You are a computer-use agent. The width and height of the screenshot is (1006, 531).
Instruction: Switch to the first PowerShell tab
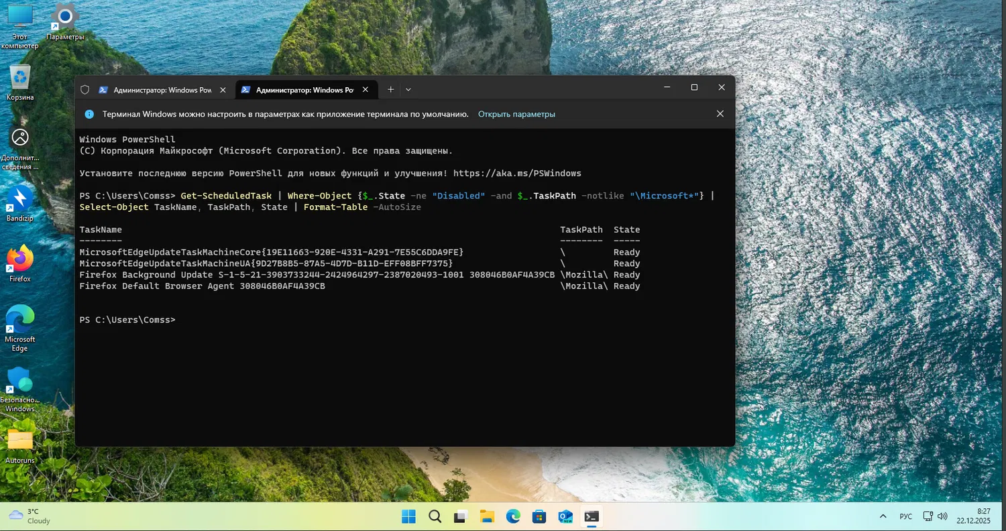[x=154, y=90]
